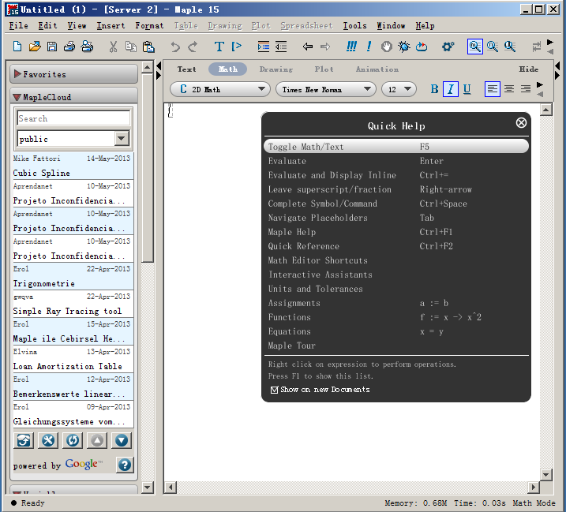Insert plain text with T icon
Screen dimensions: 566x512
click(x=219, y=47)
